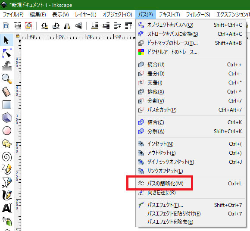Flip selection horizontally icon

coord(67,26)
